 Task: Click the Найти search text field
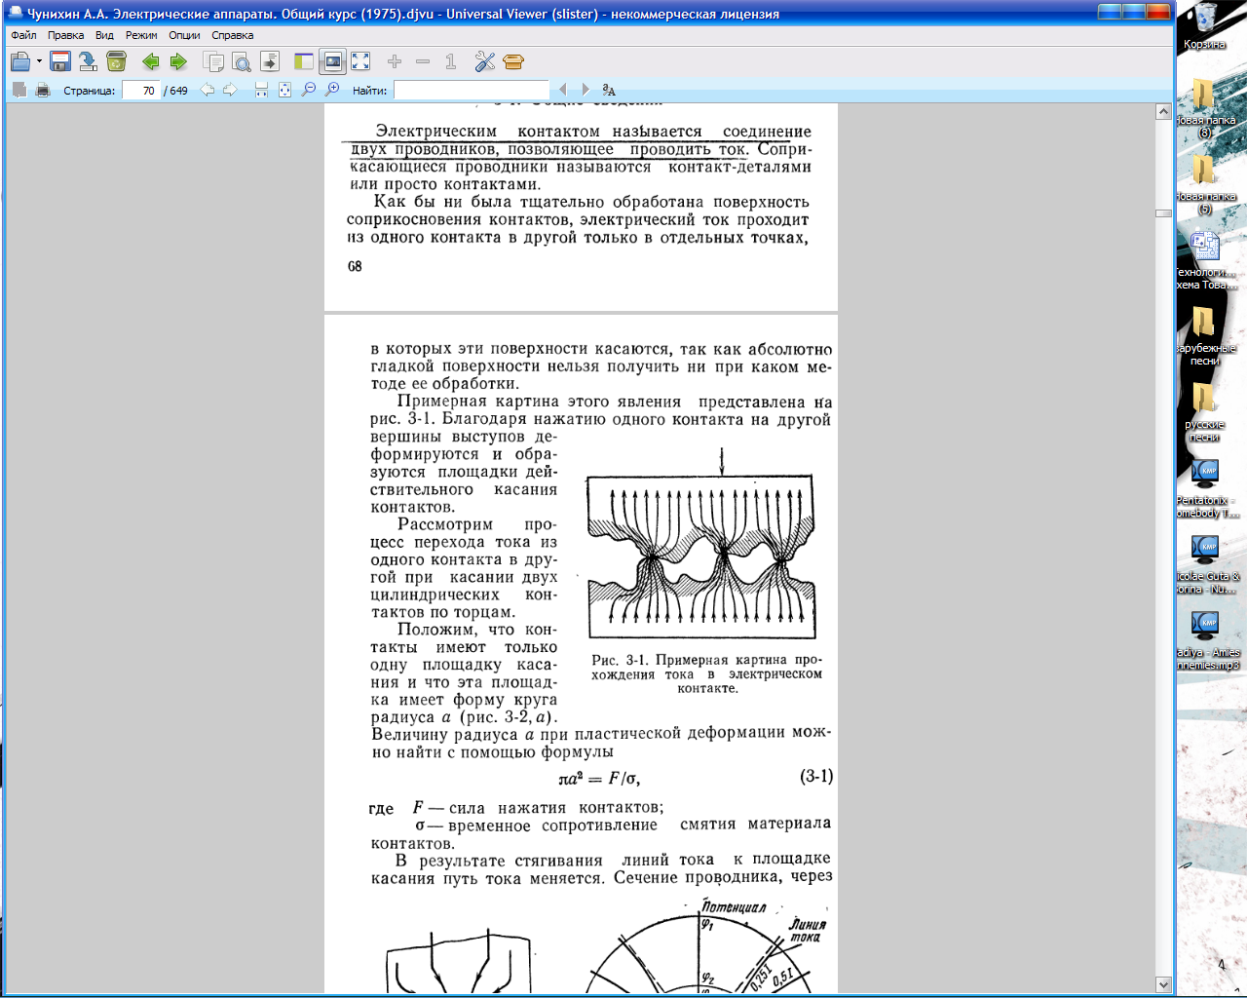(472, 90)
